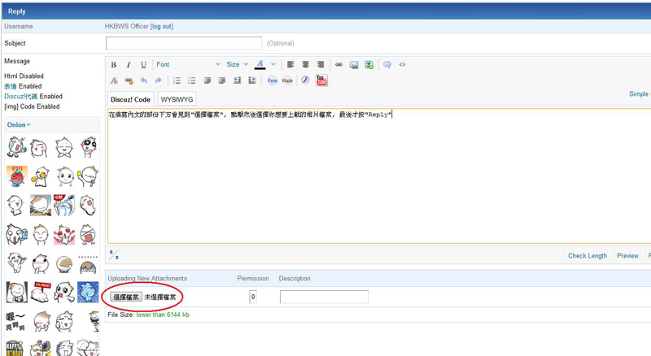The height and width of the screenshot is (356, 651).
Task: Apply italic formatting
Action: tap(129, 65)
